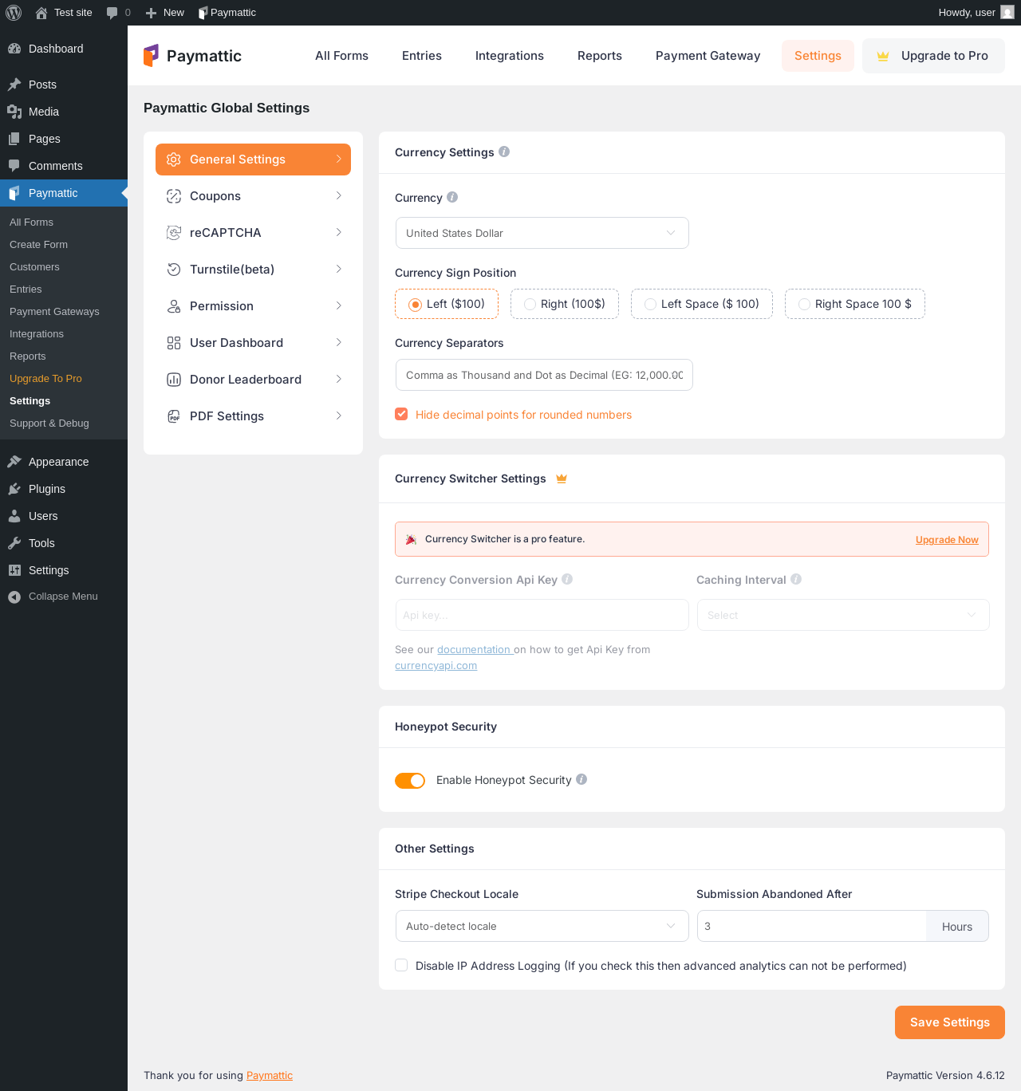Viewport: 1021px width, 1091px height.
Task: Click the Test site home icon
Action: pos(41,13)
